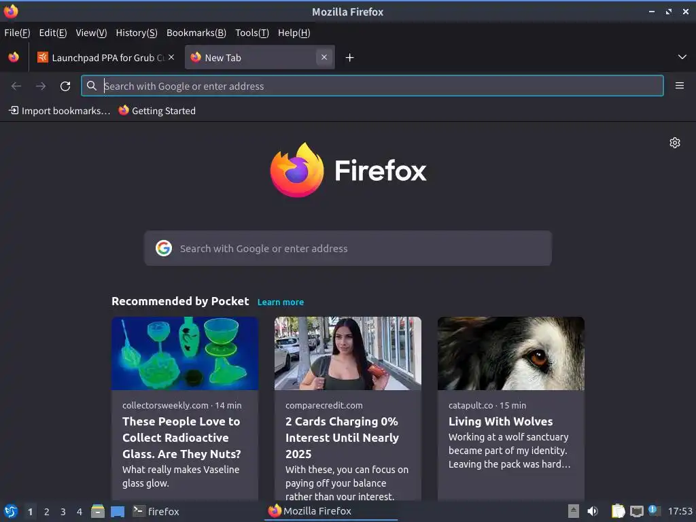Viewport: 696px width, 522px height.
Task: Open the Tools menu
Action: (252, 33)
